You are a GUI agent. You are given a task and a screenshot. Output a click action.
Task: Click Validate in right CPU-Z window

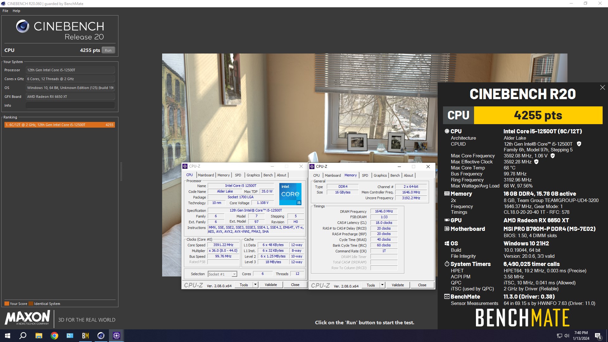coord(398,285)
